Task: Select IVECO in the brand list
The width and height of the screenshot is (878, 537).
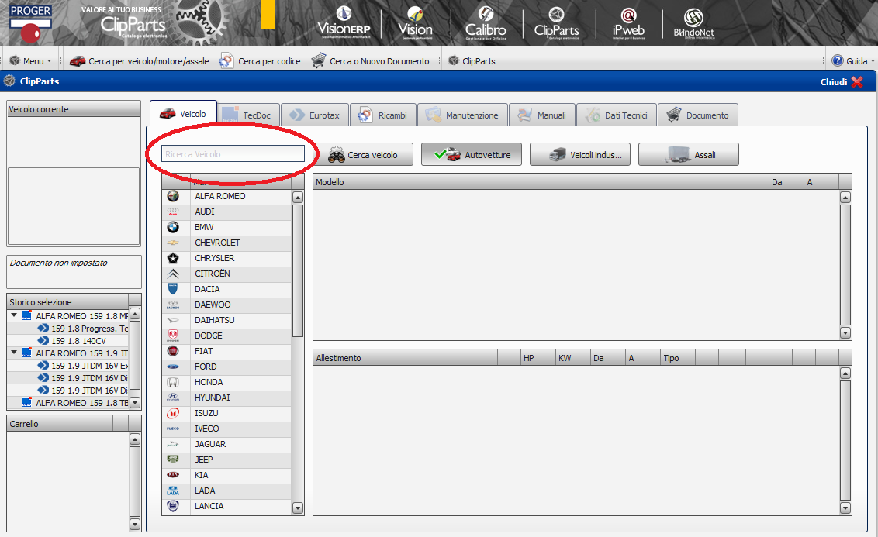Action: 226,429
